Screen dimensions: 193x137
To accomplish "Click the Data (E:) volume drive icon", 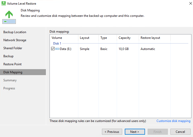I will click(x=57, y=49).
